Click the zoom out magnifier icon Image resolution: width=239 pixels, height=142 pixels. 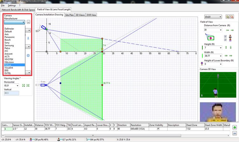pos(232,17)
